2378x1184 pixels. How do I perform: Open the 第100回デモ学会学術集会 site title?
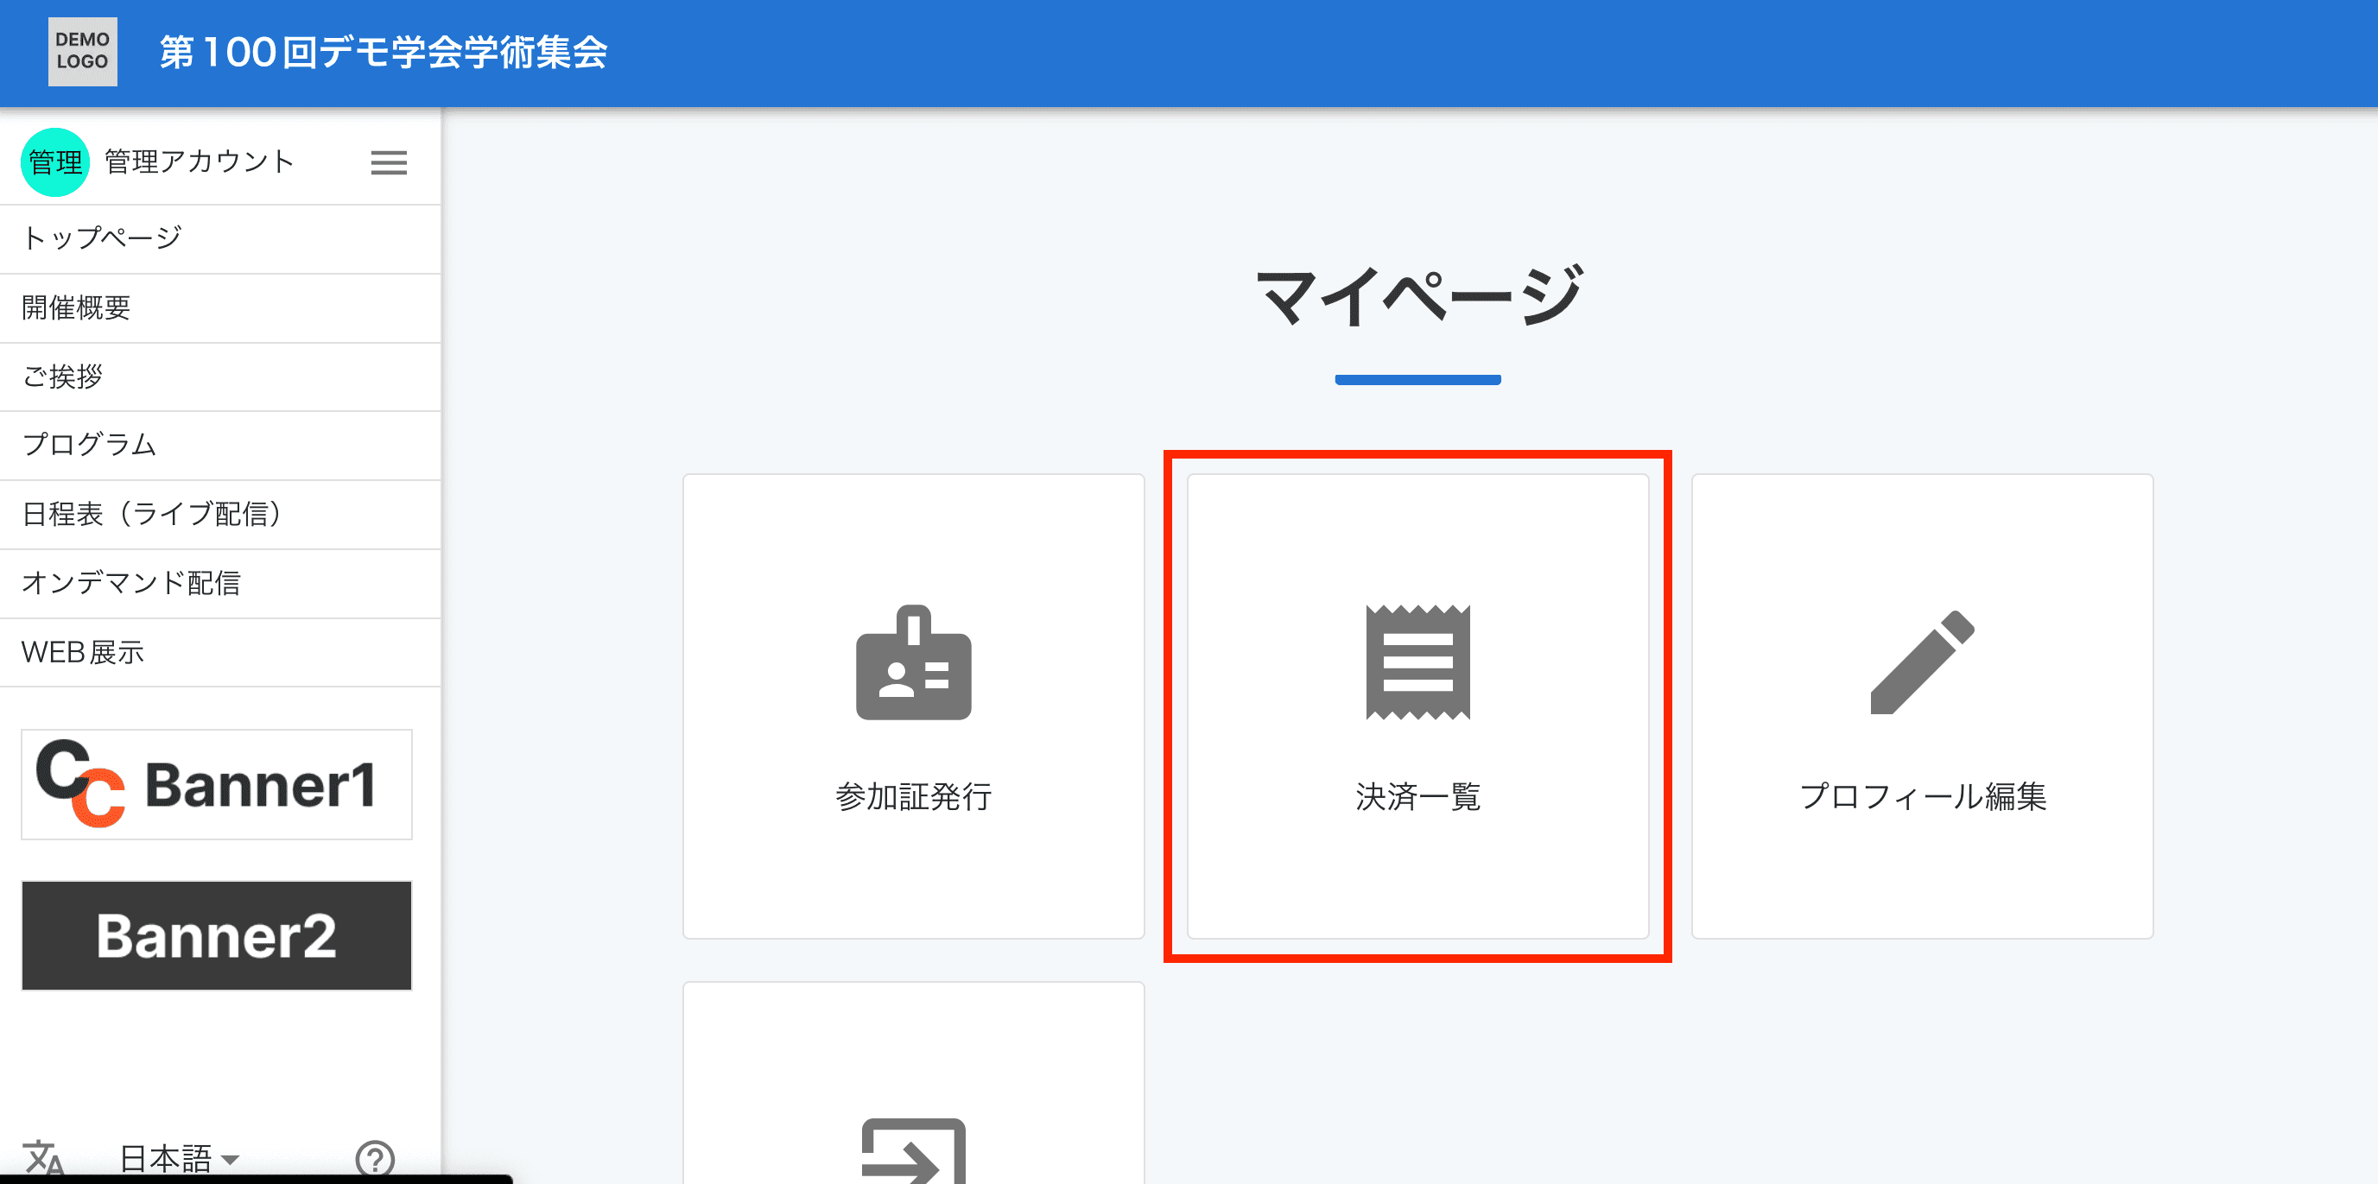pyautogui.click(x=384, y=53)
